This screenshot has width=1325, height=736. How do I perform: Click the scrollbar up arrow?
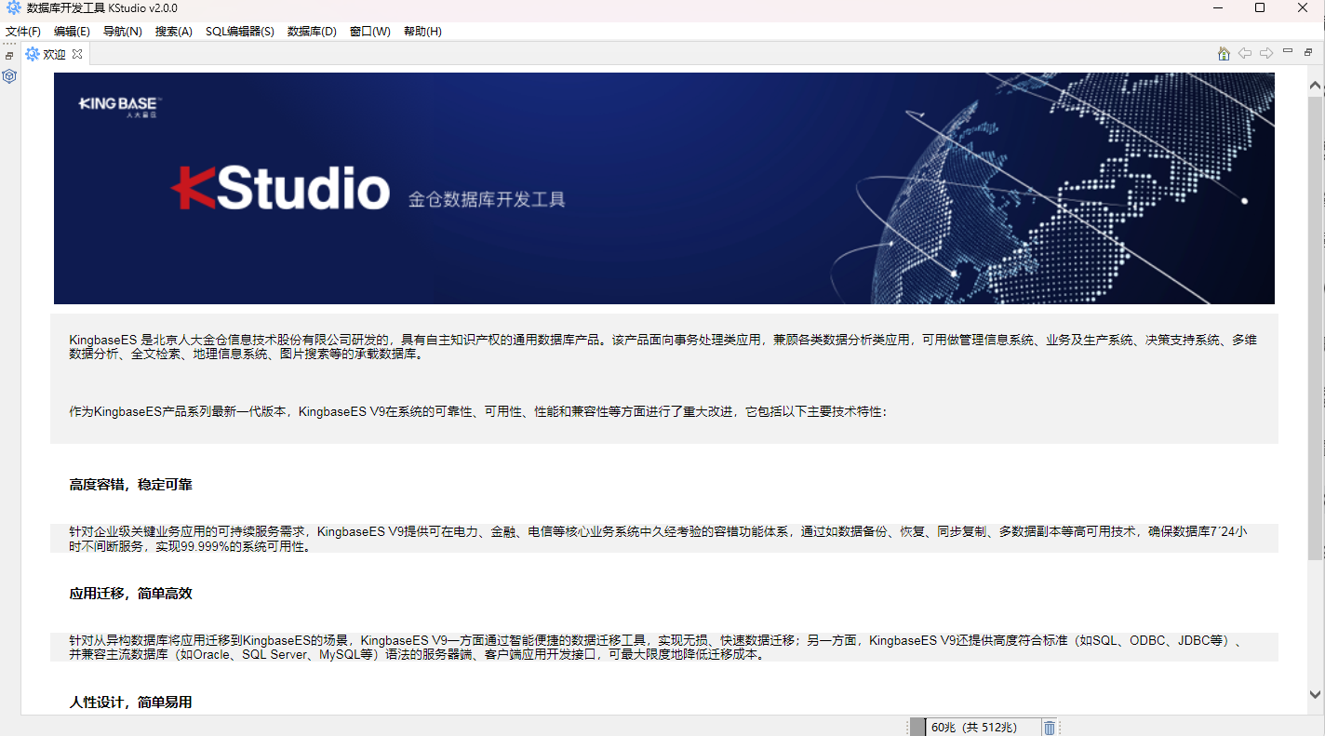pos(1316,86)
